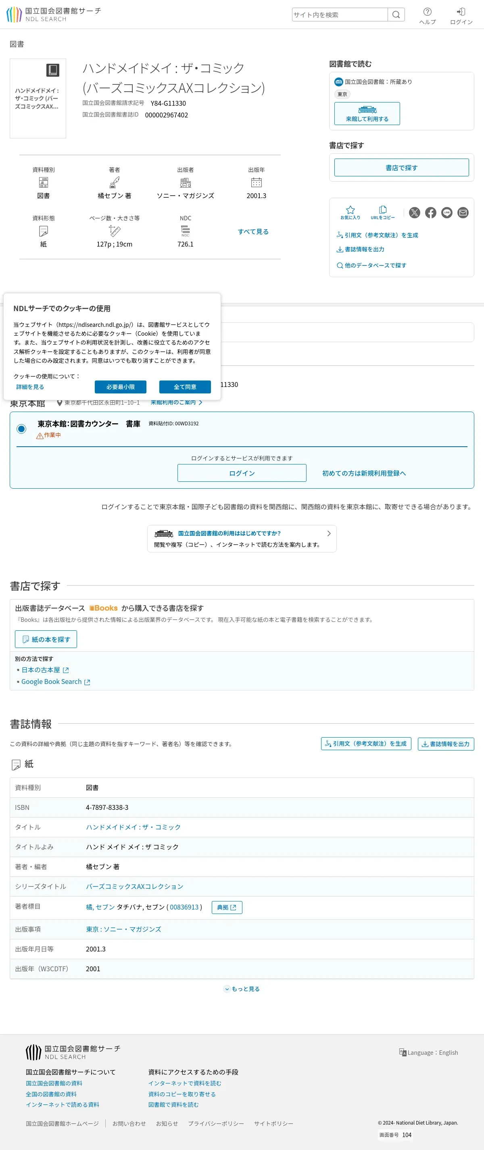Click publisher link 東京 : ソニー・マガジンズ
Image resolution: width=484 pixels, height=1150 pixels.
[123, 928]
